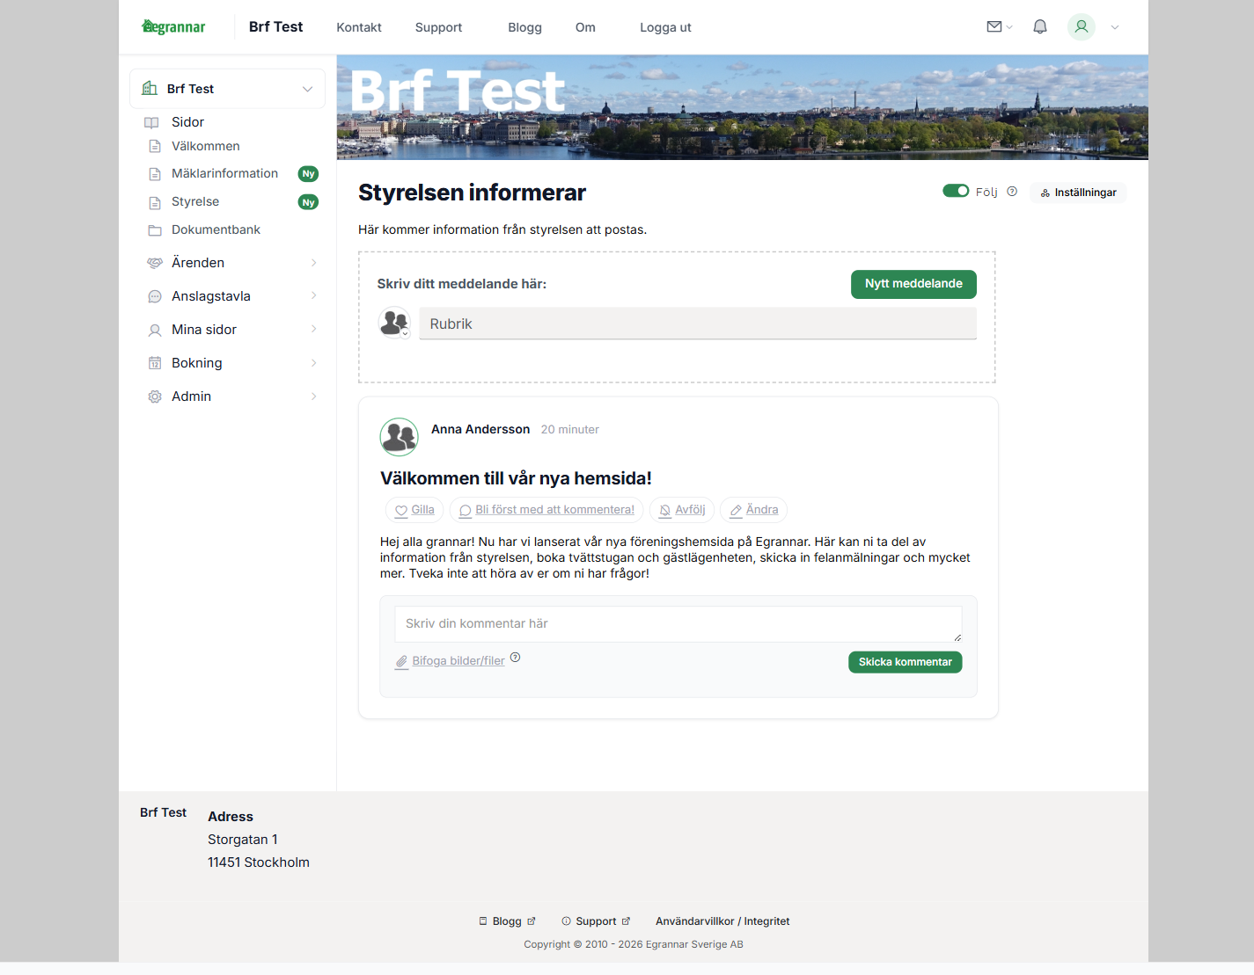Expand the Anslagstavla submenu chevron

tap(314, 295)
